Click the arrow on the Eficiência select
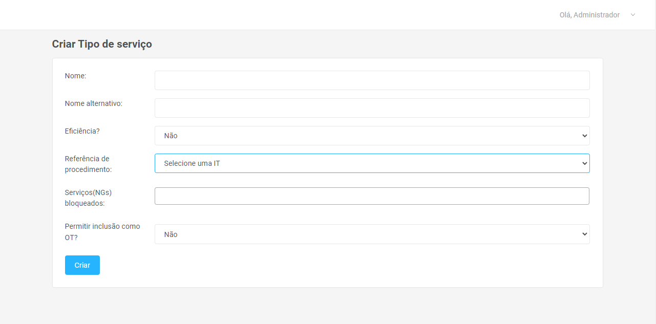Viewport: 656px width, 324px height. [x=584, y=136]
